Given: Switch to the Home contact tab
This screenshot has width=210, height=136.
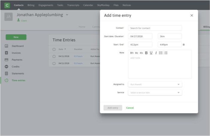Looking at the screenshot, I should [82, 27].
